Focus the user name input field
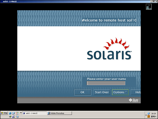The image size is (158, 119). coord(106,83)
